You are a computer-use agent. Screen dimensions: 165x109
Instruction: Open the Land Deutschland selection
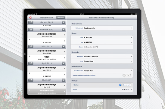(102, 61)
